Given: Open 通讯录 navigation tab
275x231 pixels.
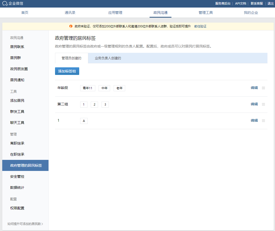Looking at the screenshot, I should [70, 13].
